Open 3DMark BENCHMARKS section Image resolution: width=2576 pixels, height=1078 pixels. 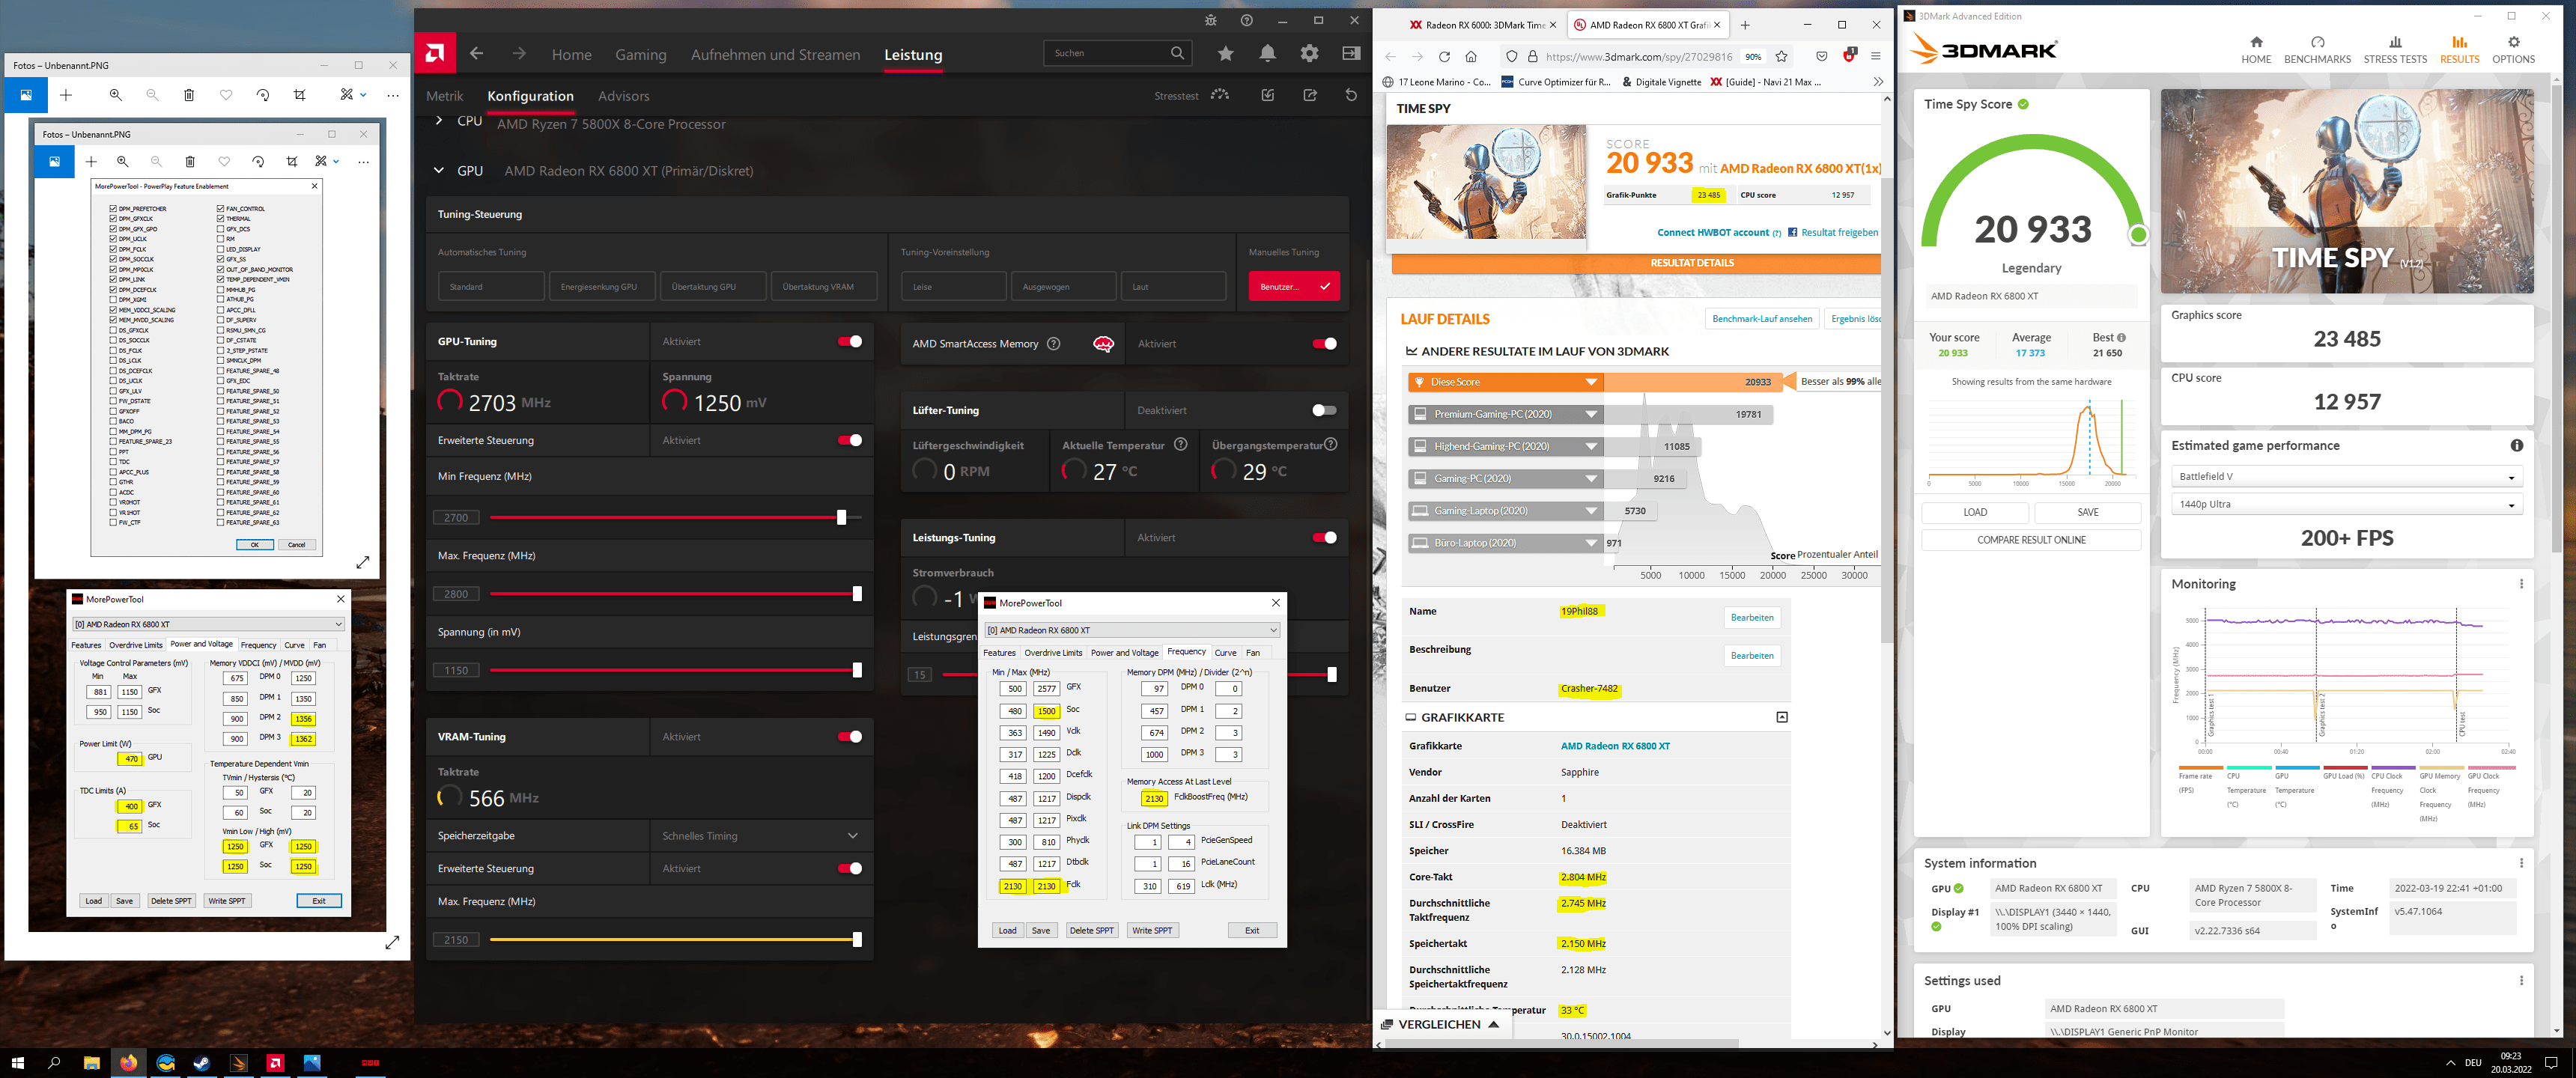2317,49
